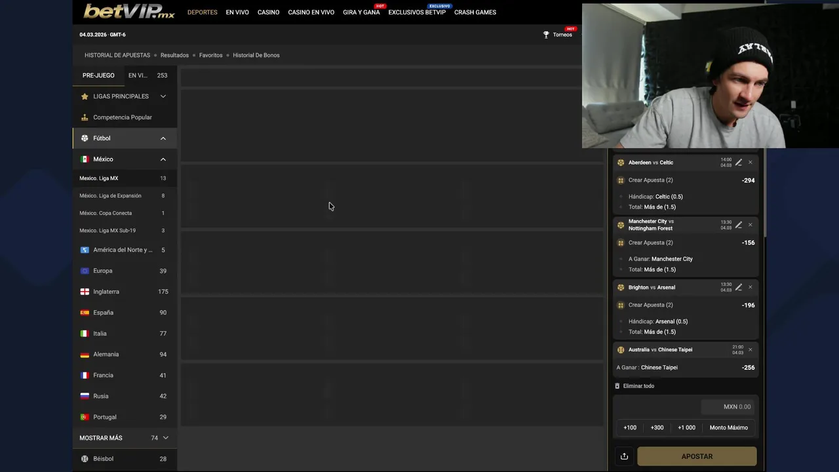
Task: Open Gira y Gana menu
Action: tap(361, 12)
